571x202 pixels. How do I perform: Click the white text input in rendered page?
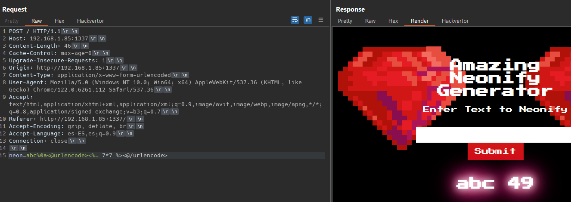tap(493, 135)
